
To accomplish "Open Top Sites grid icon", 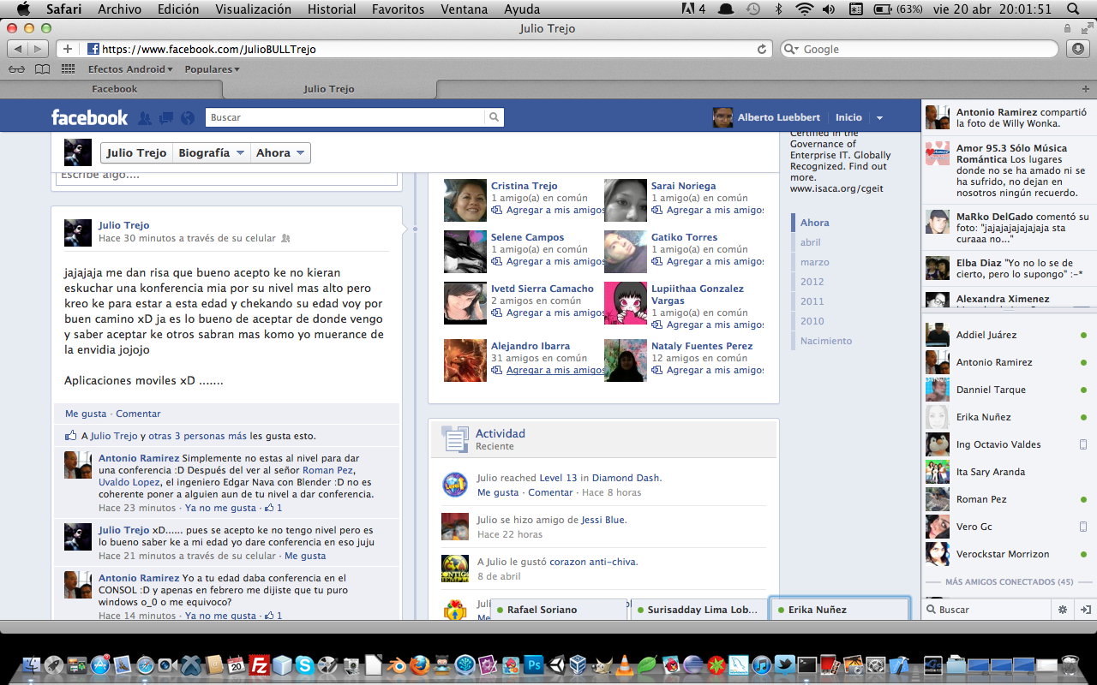I will 67,69.
